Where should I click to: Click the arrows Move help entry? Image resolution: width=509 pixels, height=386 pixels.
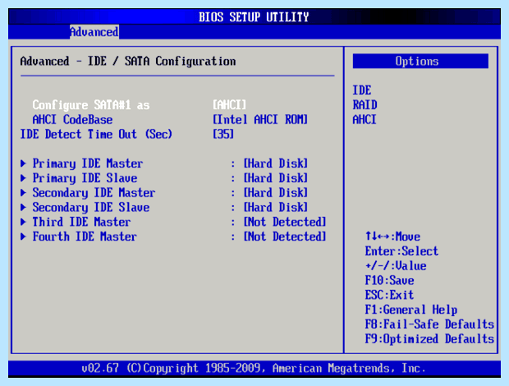coord(392,237)
